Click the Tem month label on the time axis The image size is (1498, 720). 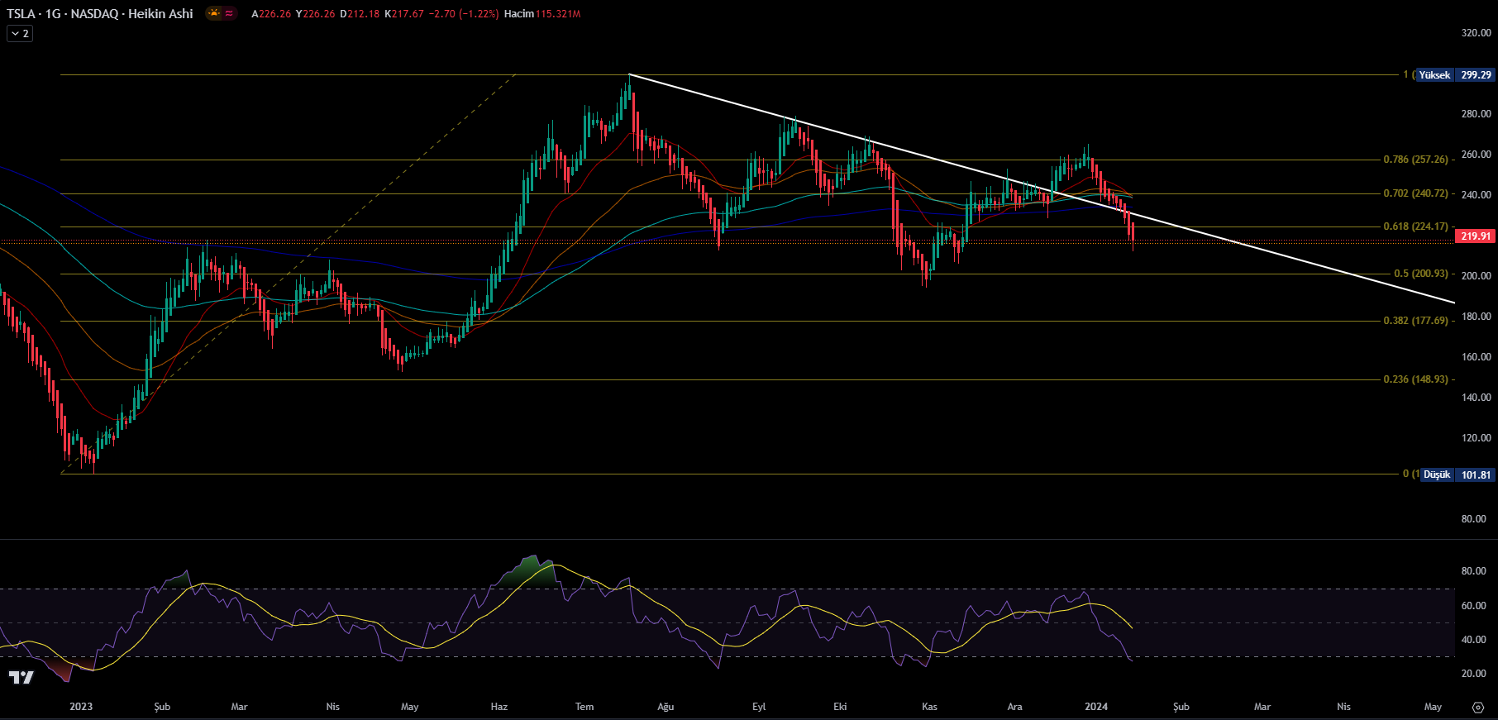(x=584, y=707)
